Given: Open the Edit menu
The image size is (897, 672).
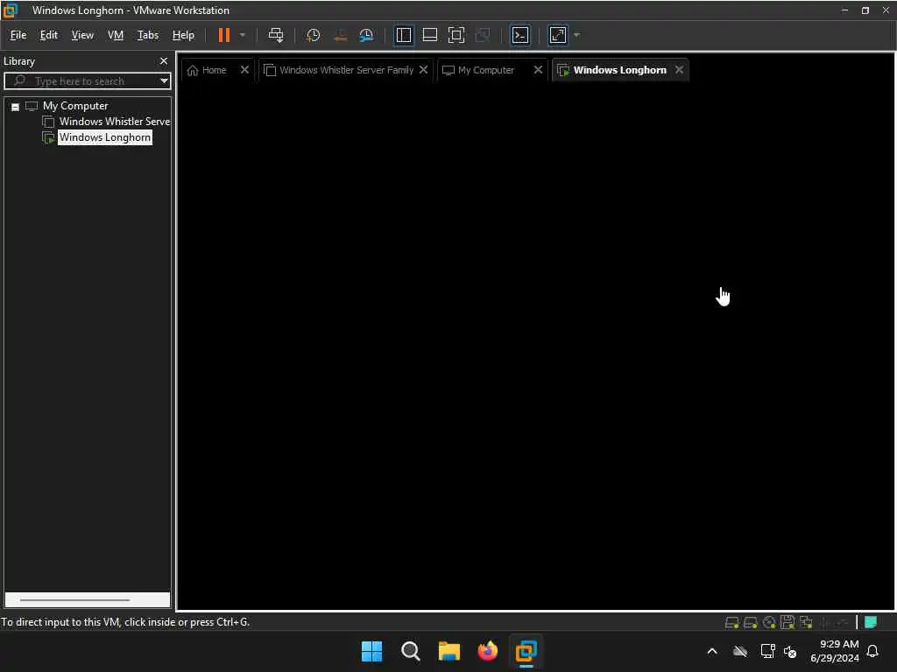Looking at the screenshot, I should point(49,35).
